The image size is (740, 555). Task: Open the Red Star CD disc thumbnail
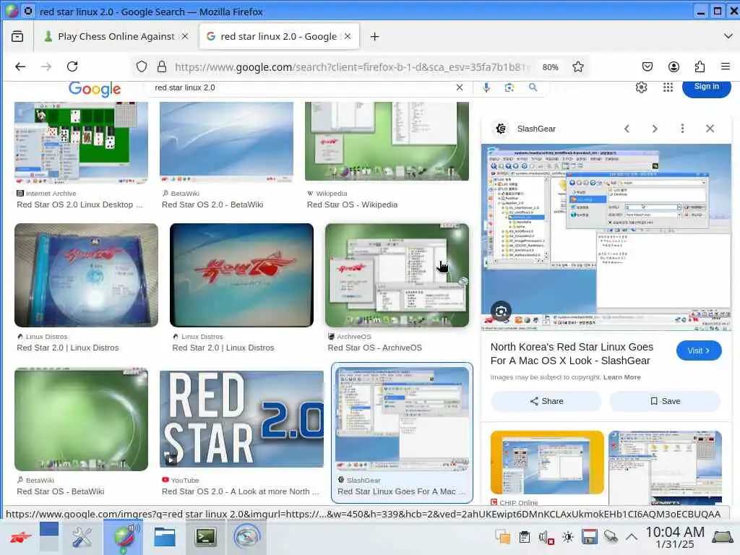pos(87,275)
